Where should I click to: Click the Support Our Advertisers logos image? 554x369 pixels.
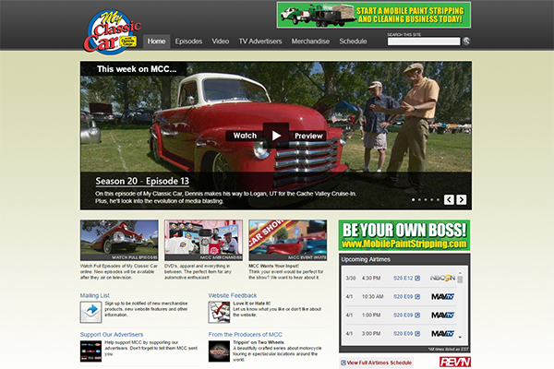pos(90,351)
